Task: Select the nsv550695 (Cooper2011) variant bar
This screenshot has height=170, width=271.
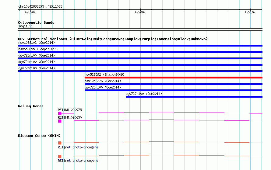Action: point(140,52)
